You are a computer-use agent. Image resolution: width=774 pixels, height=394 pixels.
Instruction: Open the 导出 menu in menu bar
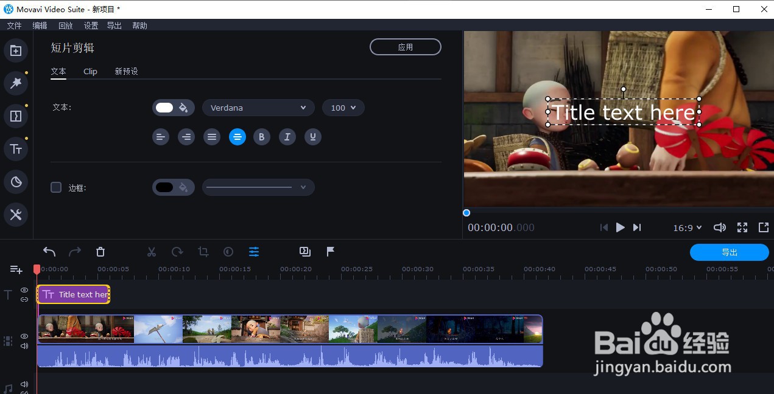pos(114,26)
